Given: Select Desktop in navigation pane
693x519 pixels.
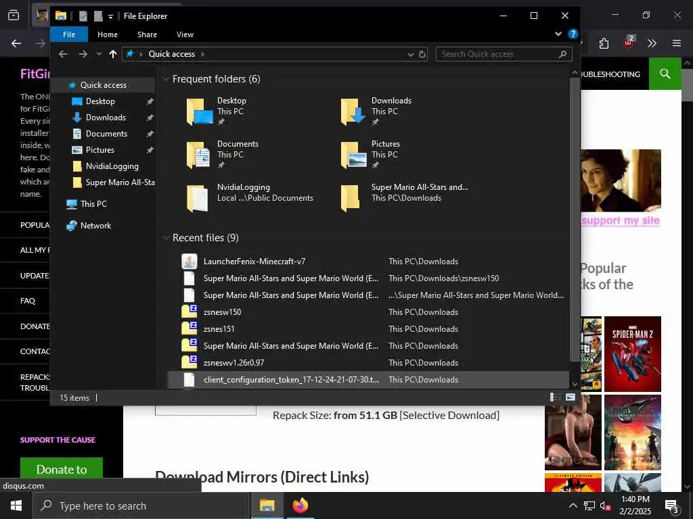Looking at the screenshot, I should [100, 101].
